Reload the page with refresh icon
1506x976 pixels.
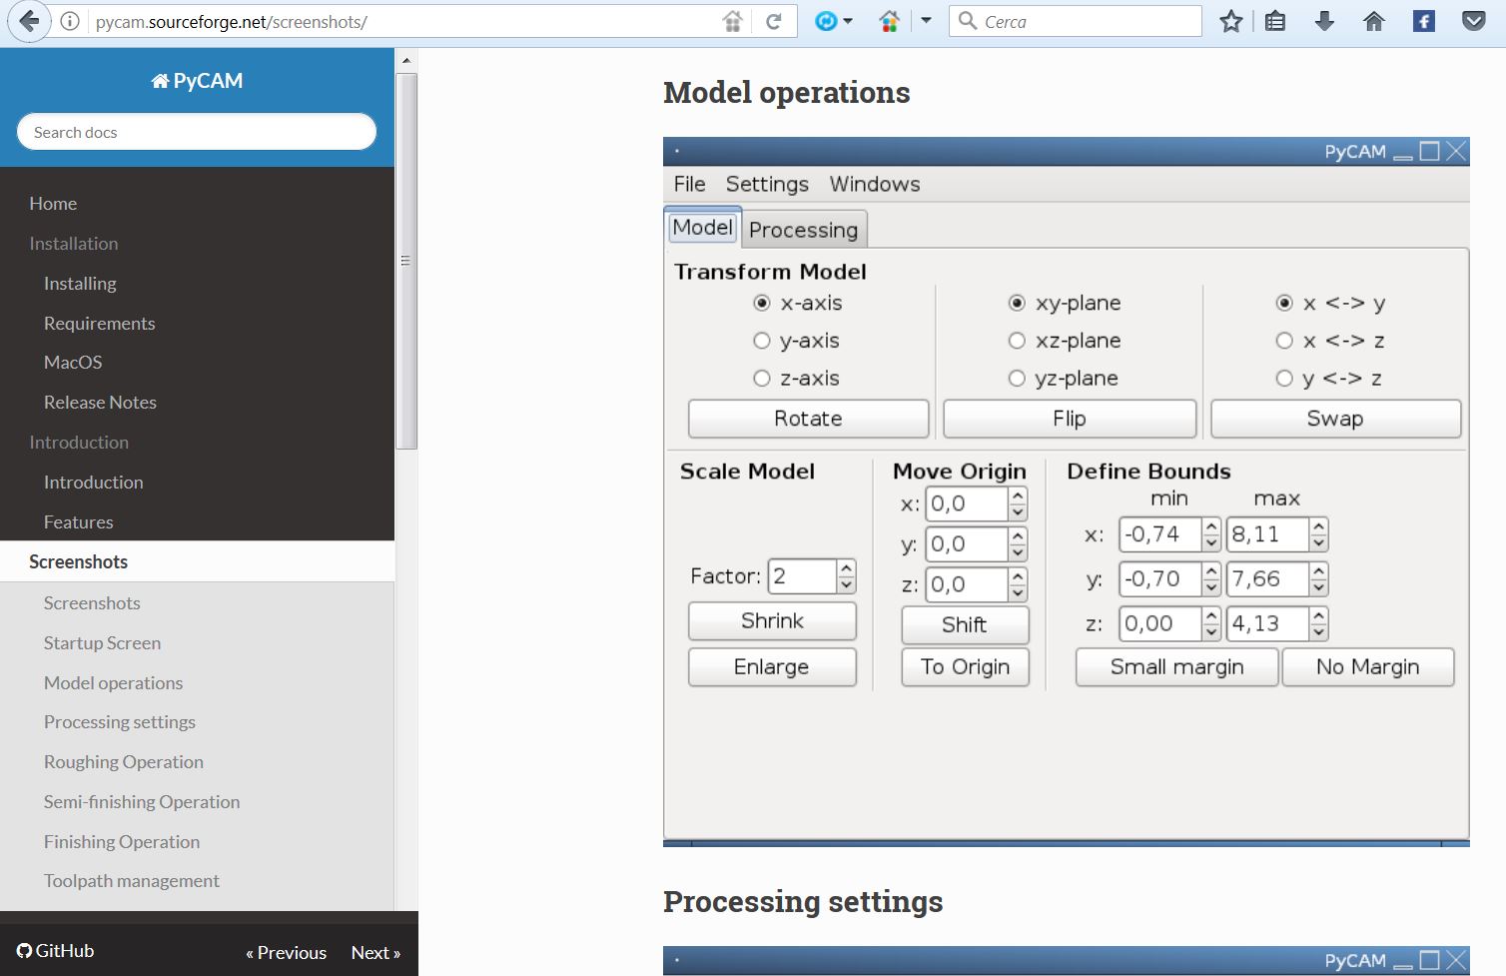pos(773,21)
